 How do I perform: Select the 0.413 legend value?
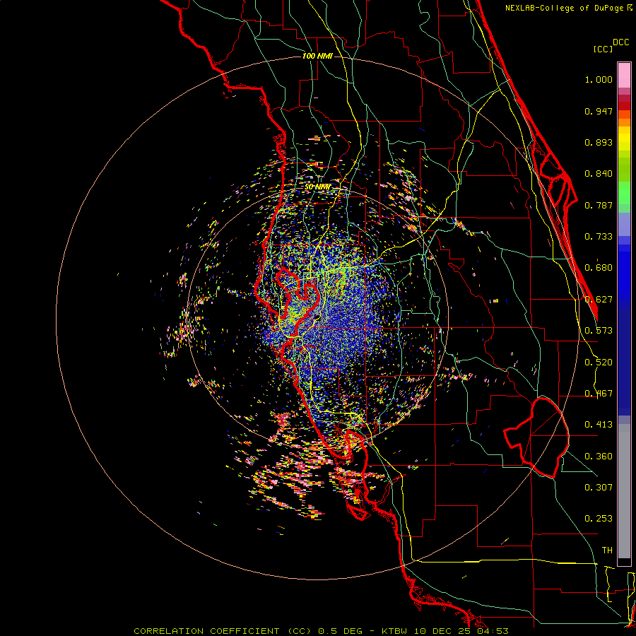pos(599,425)
